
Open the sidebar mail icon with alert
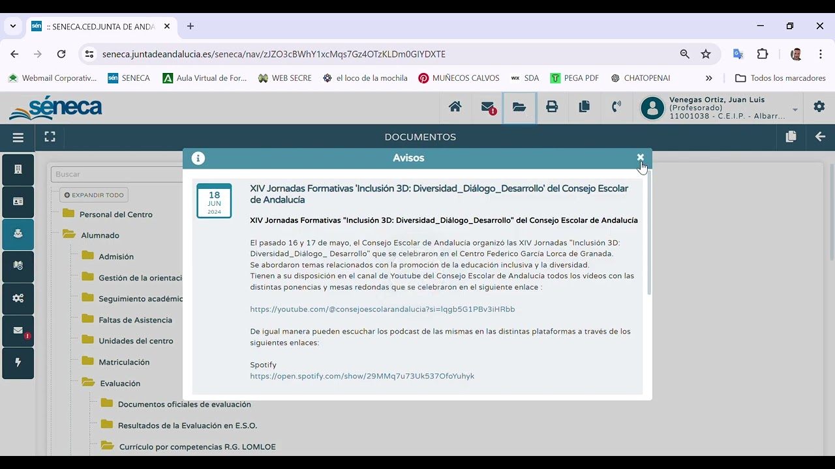click(18, 331)
